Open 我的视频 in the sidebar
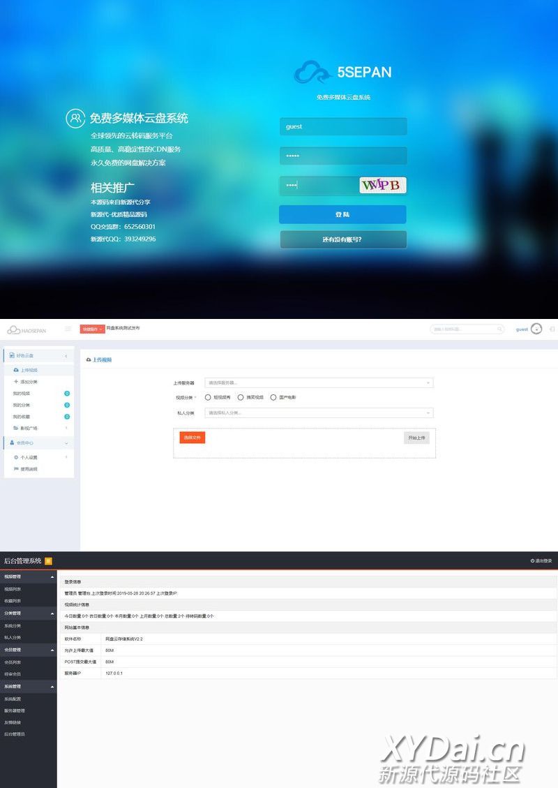The image size is (558, 788). tap(22, 394)
